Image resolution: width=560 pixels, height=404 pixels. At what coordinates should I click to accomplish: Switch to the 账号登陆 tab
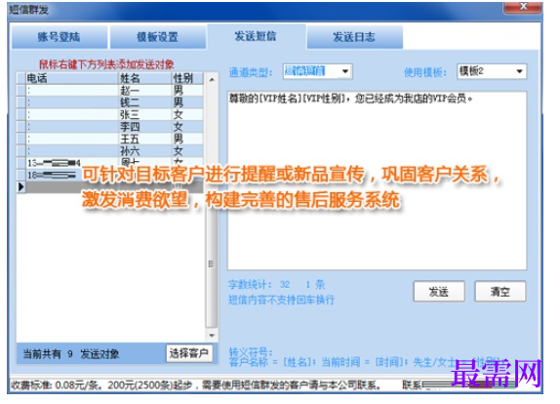(60, 37)
